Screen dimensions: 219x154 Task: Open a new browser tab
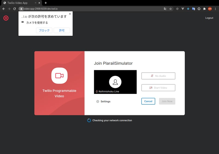click(x=46, y=3)
